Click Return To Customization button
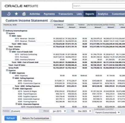The width and height of the screenshot is (125, 123). [36, 118]
